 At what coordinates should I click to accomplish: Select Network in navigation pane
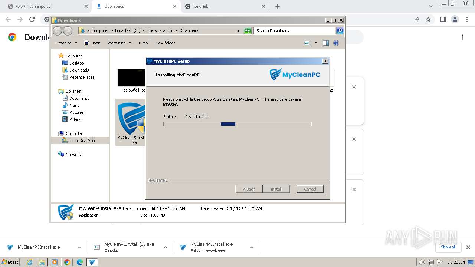click(x=73, y=155)
